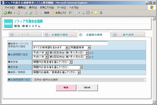Image resolution: width=157 pixels, height=105 pixels.
Task: Click the Refresh page icon
Action: (x=31, y=13)
